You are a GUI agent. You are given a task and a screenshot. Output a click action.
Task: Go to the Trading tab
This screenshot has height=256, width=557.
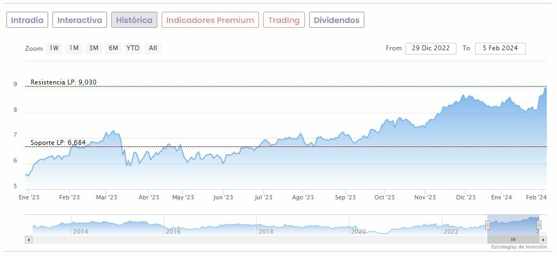tap(284, 20)
